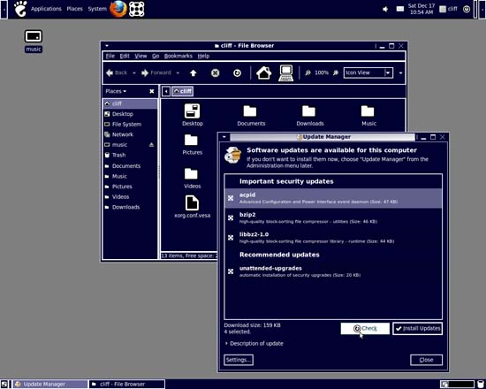486x389 pixels.
Task: Open the Bookmarks menu in File Browser
Action: [x=178, y=56]
